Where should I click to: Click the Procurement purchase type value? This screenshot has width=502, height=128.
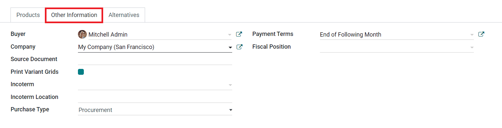click(95, 110)
